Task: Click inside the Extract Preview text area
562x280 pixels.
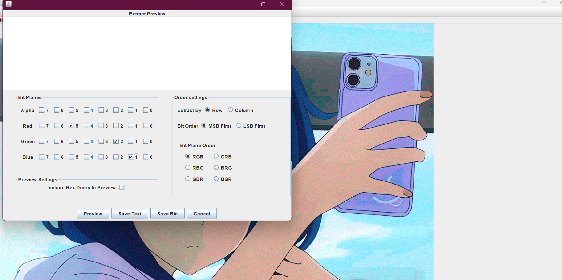Action: tap(147, 53)
